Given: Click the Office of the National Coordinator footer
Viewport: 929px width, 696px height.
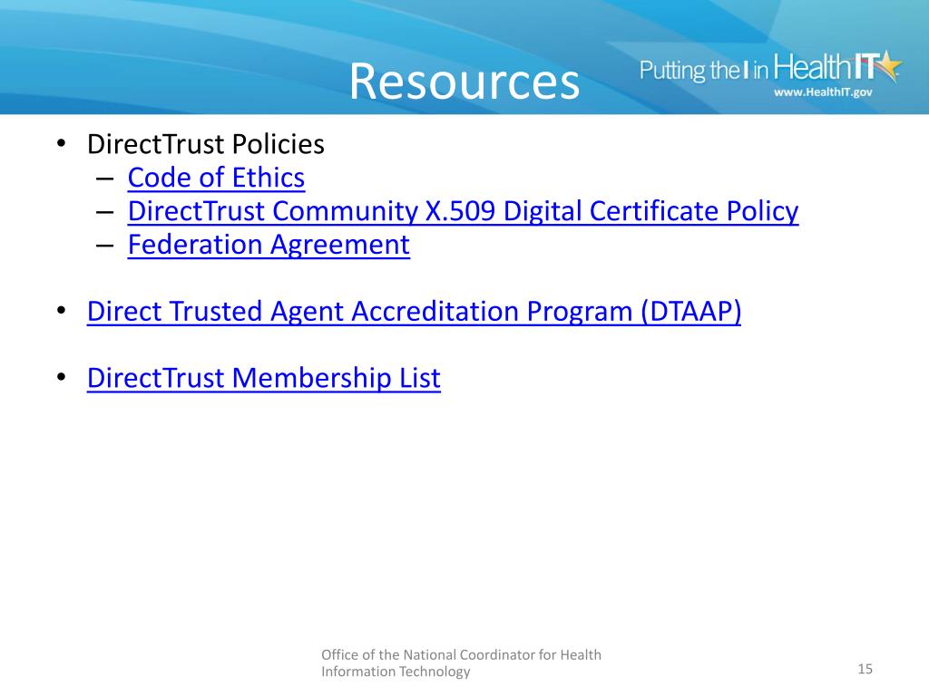Looking at the screenshot, I should coord(461,662).
